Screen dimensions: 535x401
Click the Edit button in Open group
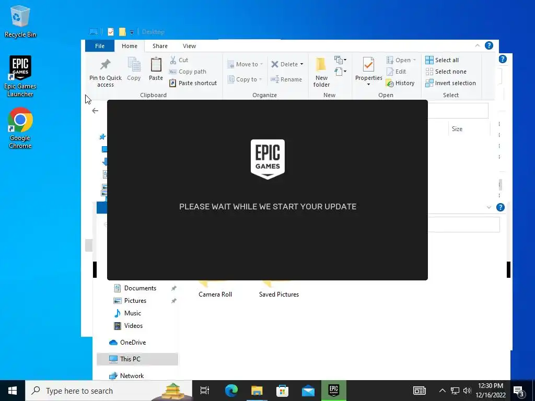[x=396, y=72]
